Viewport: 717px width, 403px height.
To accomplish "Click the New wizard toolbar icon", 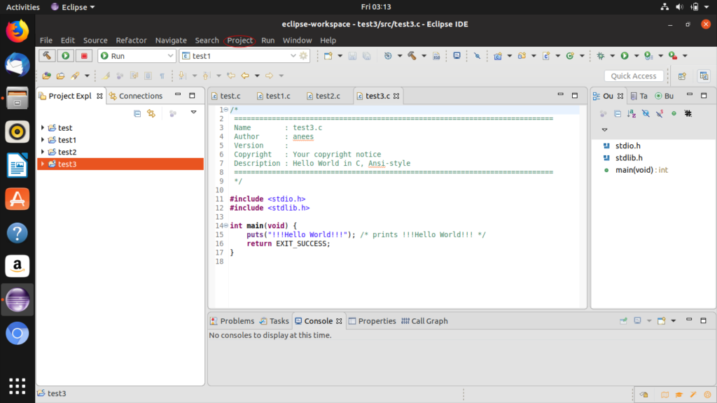I will (x=328, y=56).
